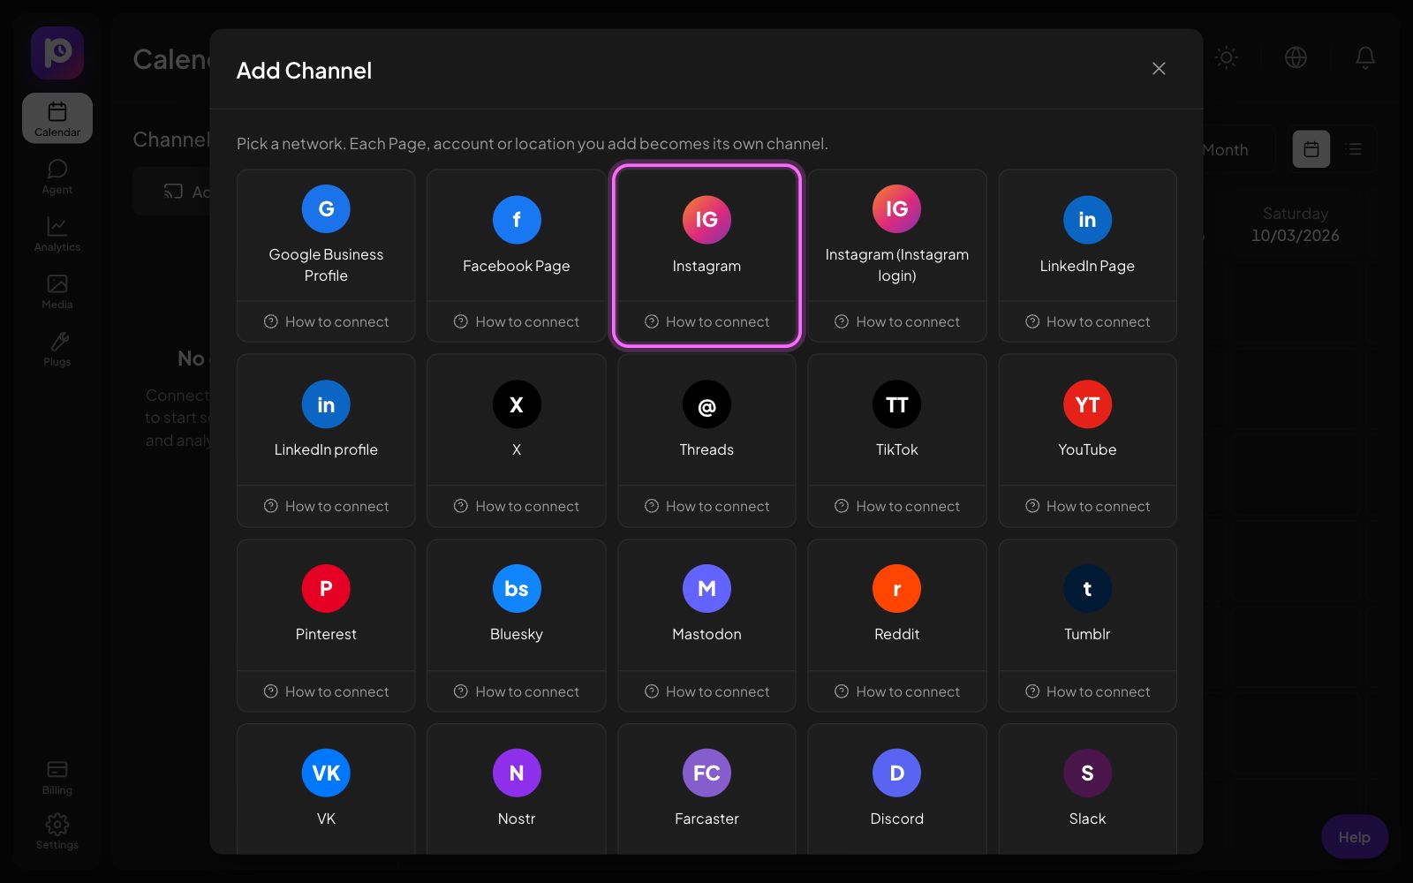
Task: Open the Calendar sidebar section
Action: [57, 118]
